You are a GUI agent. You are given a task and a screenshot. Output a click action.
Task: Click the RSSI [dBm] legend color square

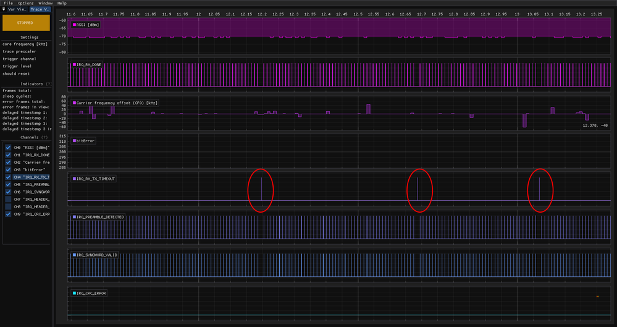click(74, 25)
